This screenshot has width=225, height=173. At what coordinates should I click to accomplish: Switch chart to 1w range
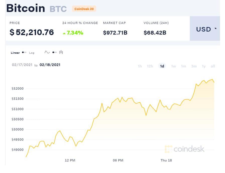173,66
